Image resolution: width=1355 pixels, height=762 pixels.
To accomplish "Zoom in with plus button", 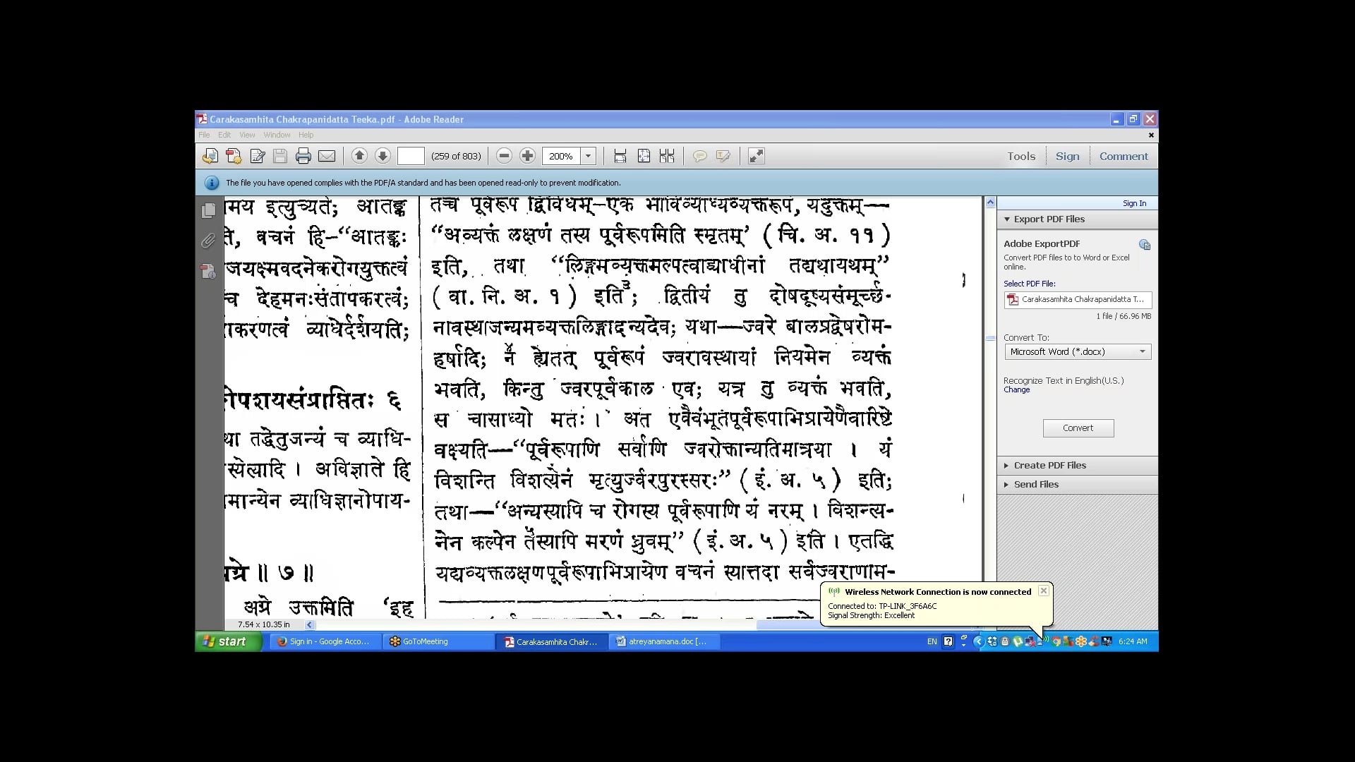I will (x=527, y=156).
